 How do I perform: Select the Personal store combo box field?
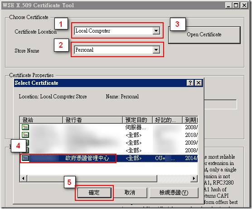pyautogui.click(x=117, y=50)
